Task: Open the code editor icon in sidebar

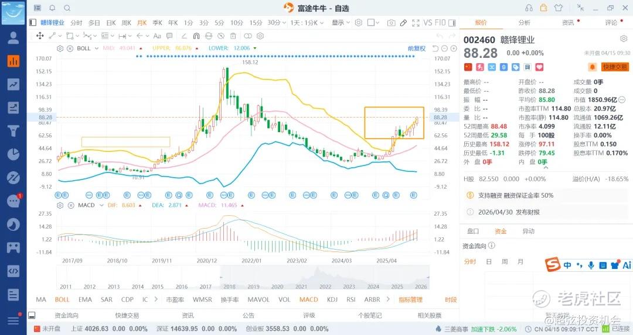Action: coord(13,271)
